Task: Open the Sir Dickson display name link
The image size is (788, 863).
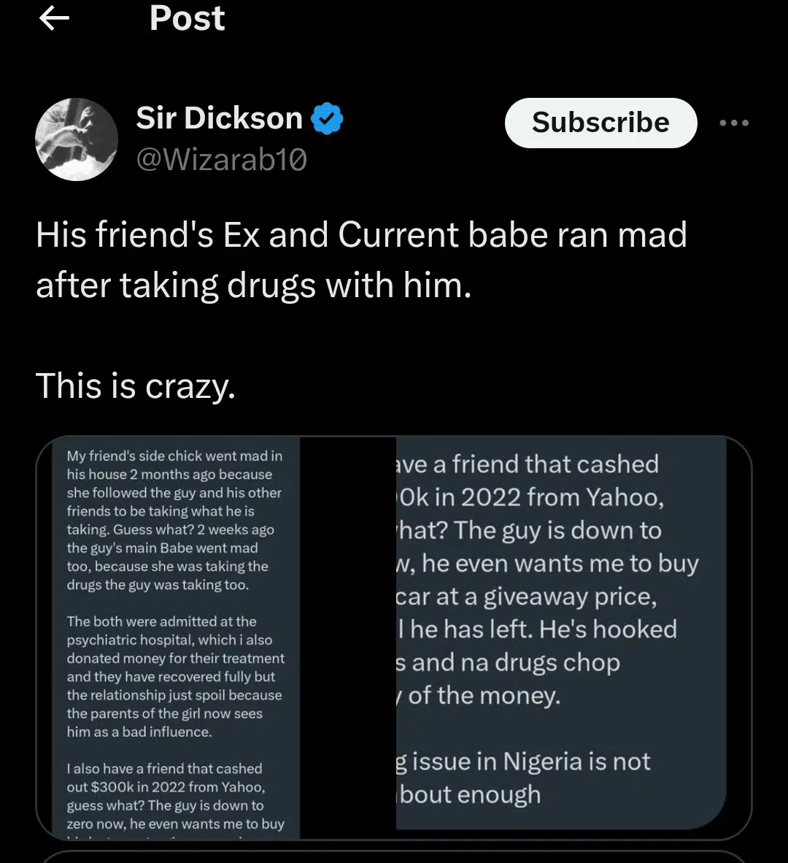Action: (220, 118)
